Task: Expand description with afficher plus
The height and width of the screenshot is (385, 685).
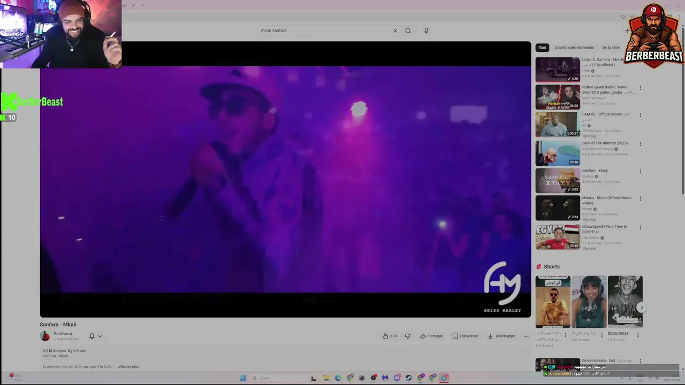Action: [x=128, y=367]
